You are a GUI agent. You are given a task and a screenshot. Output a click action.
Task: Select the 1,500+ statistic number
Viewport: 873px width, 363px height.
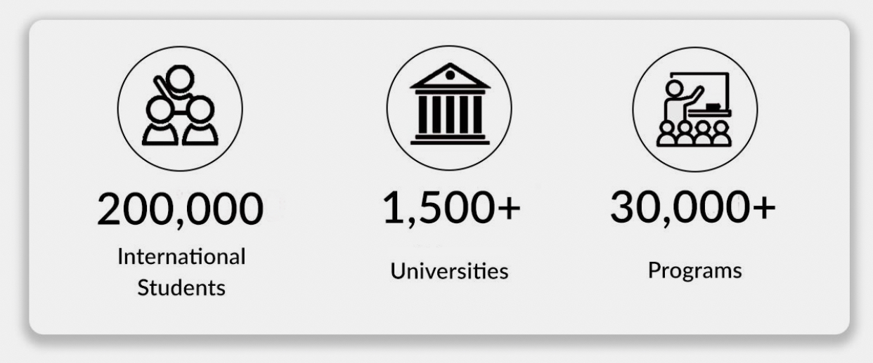point(451,209)
